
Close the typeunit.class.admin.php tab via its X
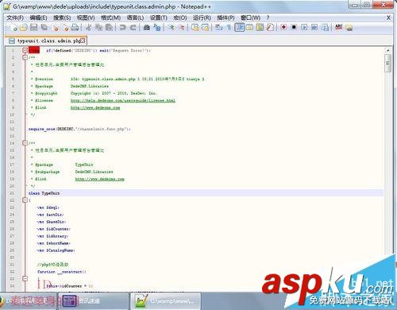pyautogui.click(x=83, y=41)
